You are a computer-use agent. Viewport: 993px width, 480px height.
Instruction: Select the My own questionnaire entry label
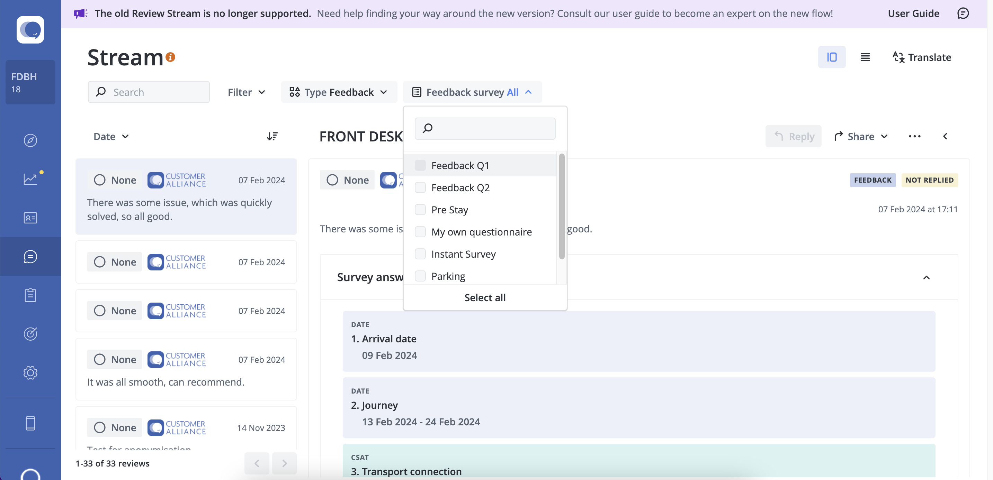(x=482, y=232)
